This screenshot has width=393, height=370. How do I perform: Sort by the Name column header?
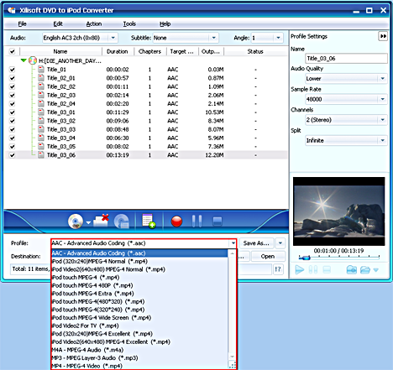point(60,51)
